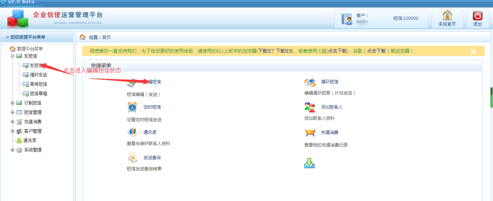
Task: Click the Firefox 点击下载 link
Action: point(337,51)
